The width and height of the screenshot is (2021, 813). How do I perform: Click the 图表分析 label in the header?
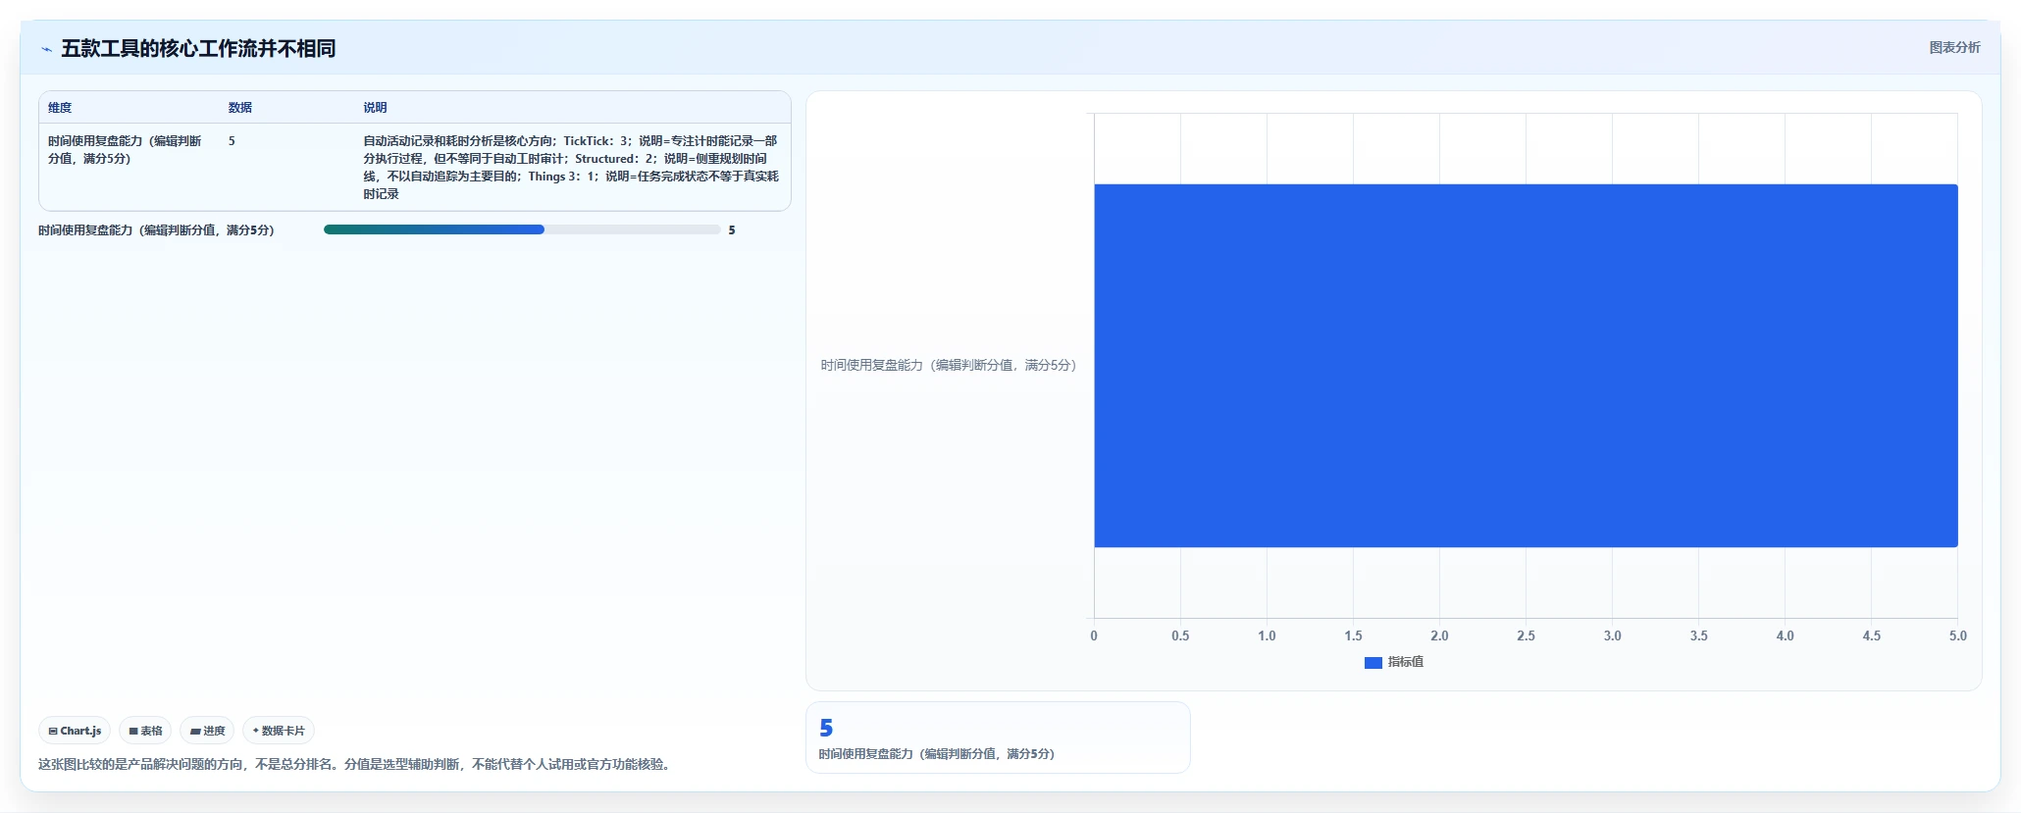point(1954,47)
